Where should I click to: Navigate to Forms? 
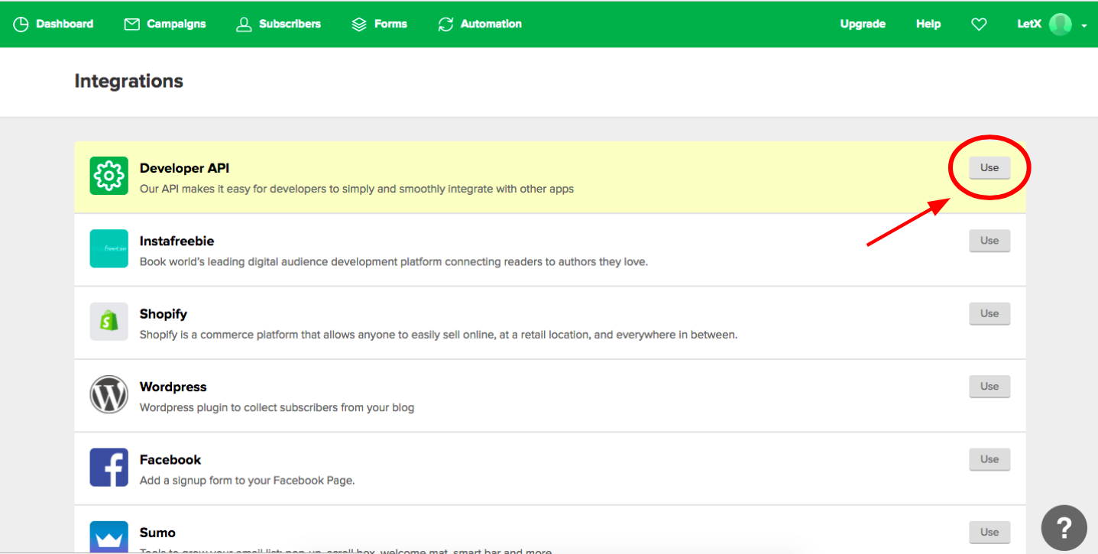[x=379, y=24]
